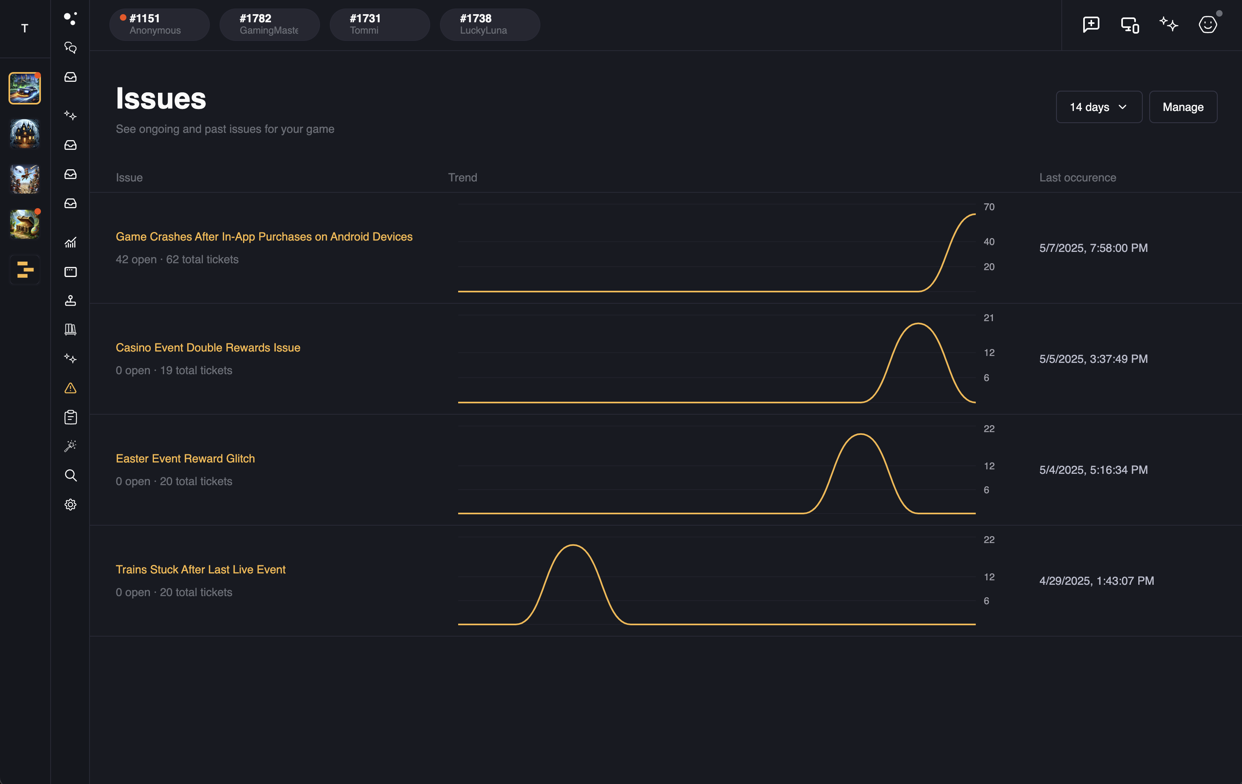Select the magic wand icon in sidebar
Screen dimensions: 1242x784
(70, 445)
